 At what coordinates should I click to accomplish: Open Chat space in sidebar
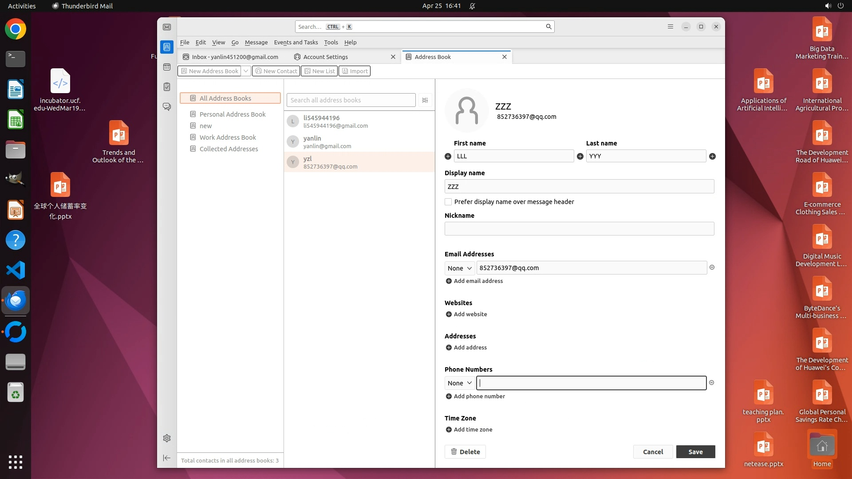(x=167, y=107)
